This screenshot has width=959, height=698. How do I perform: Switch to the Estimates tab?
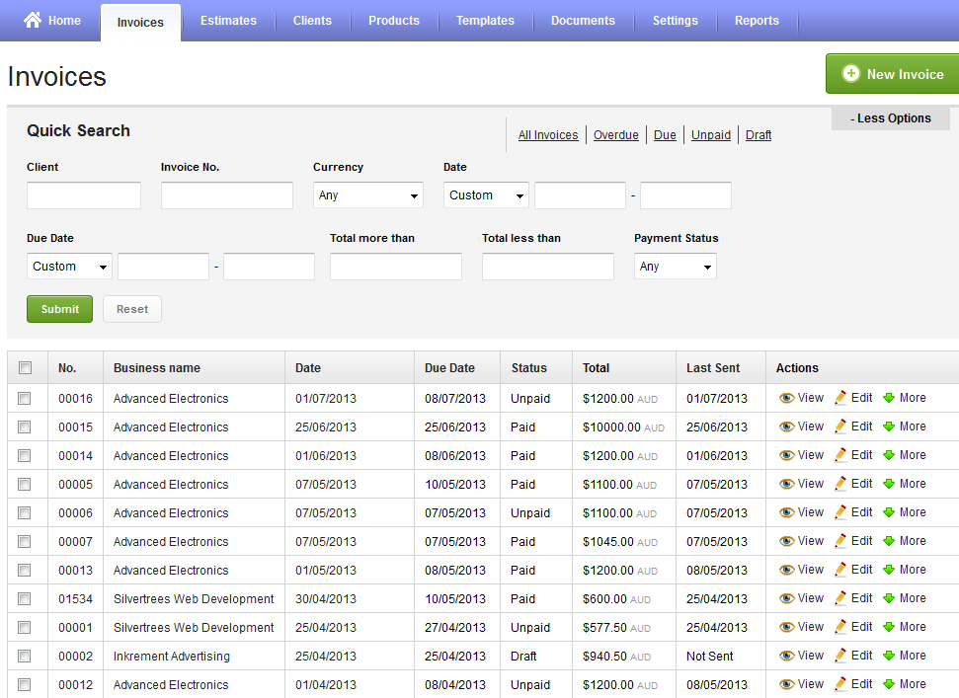coord(228,21)
